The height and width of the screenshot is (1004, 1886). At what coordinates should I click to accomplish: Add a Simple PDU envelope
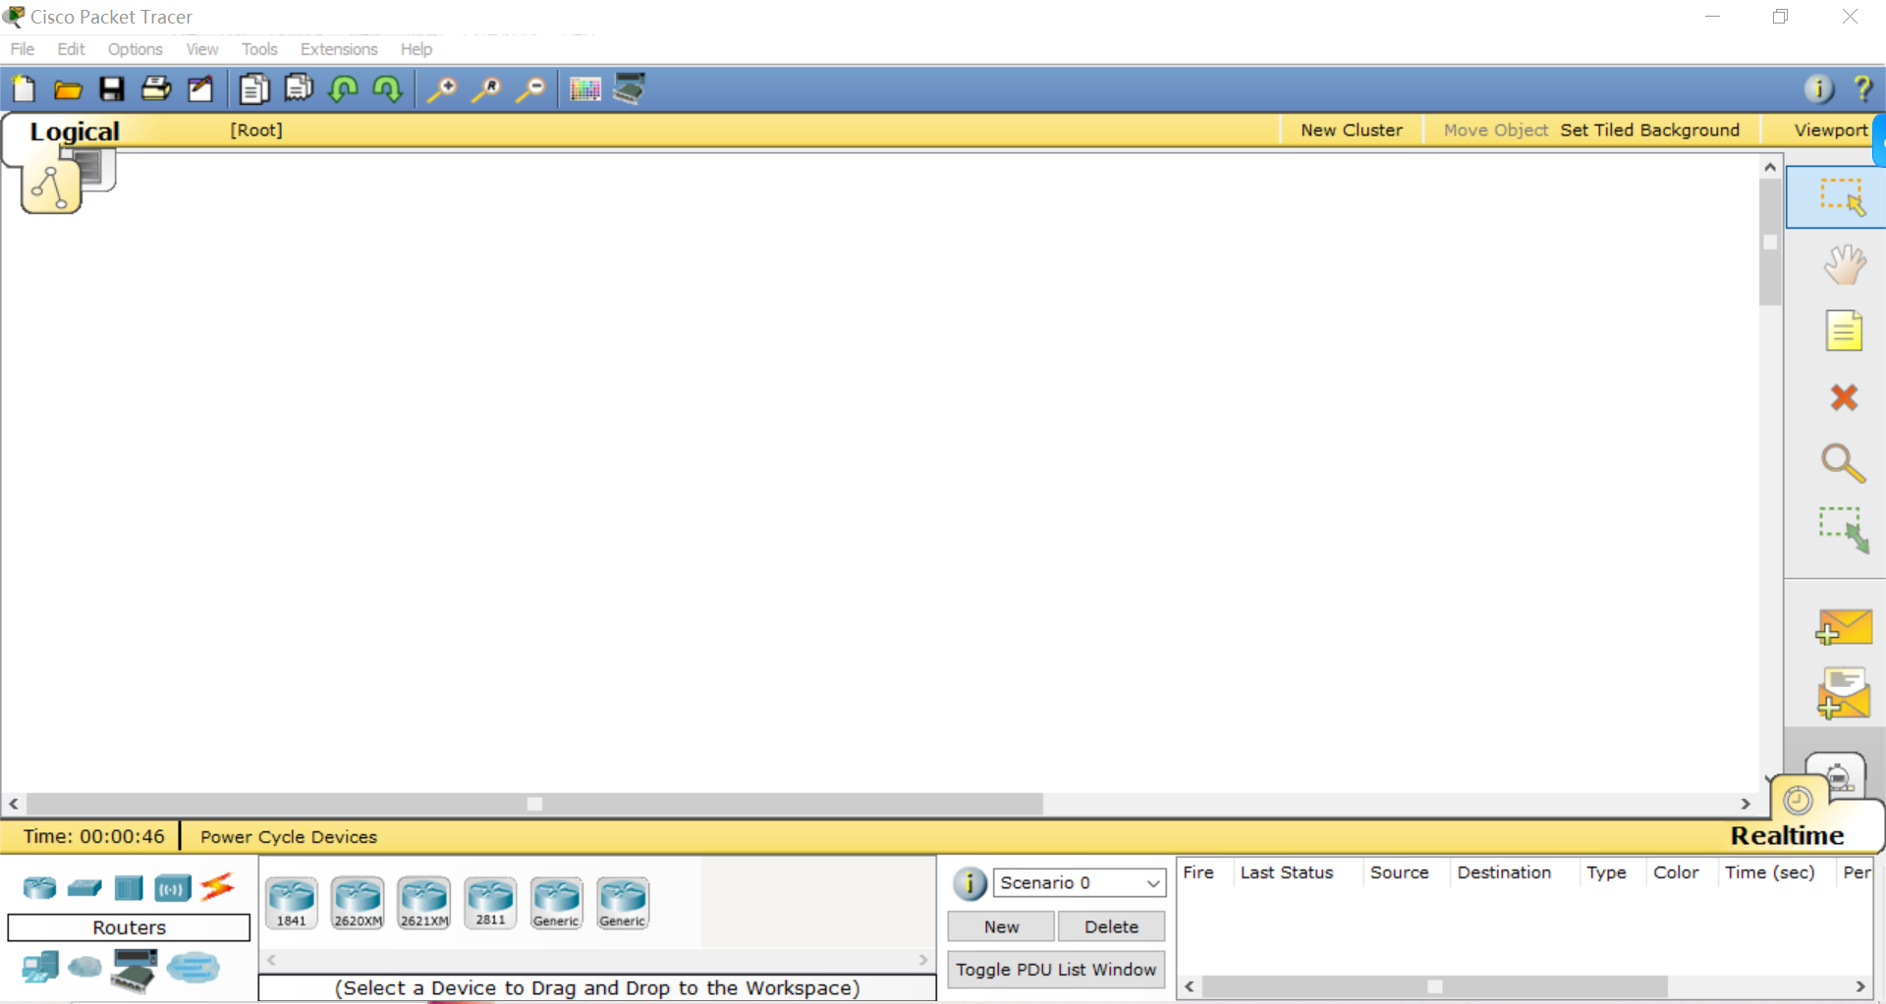[x=1843, y=627]
